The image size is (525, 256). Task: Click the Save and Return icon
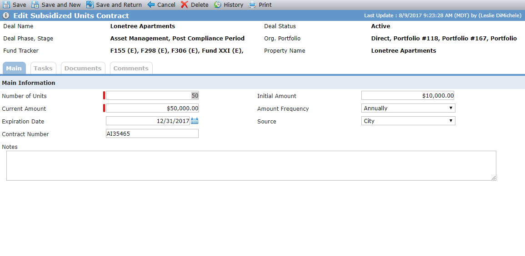pyautogui.click(x=90, y=5)
